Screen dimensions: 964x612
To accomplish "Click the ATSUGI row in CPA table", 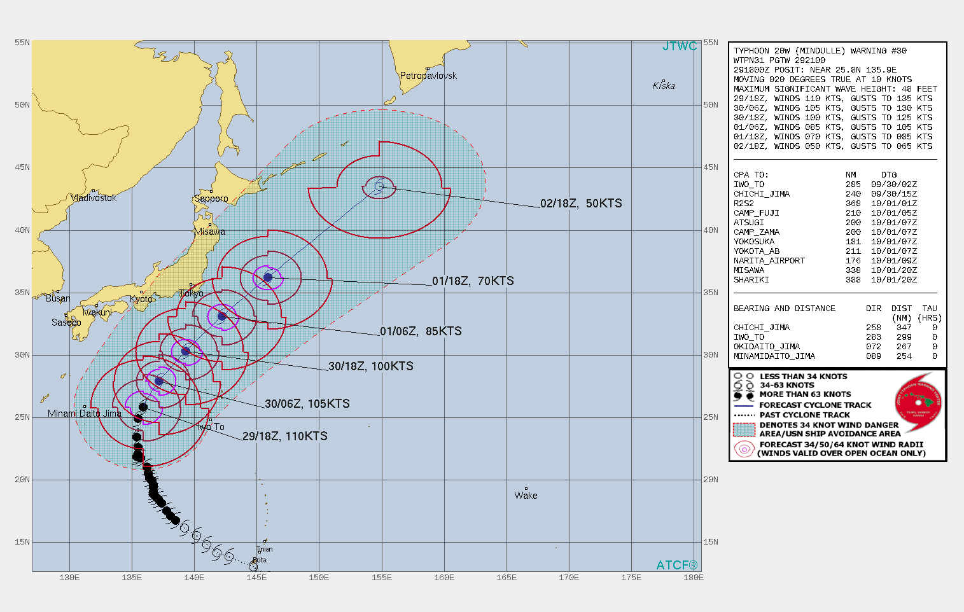I will (x=825, y=223).
